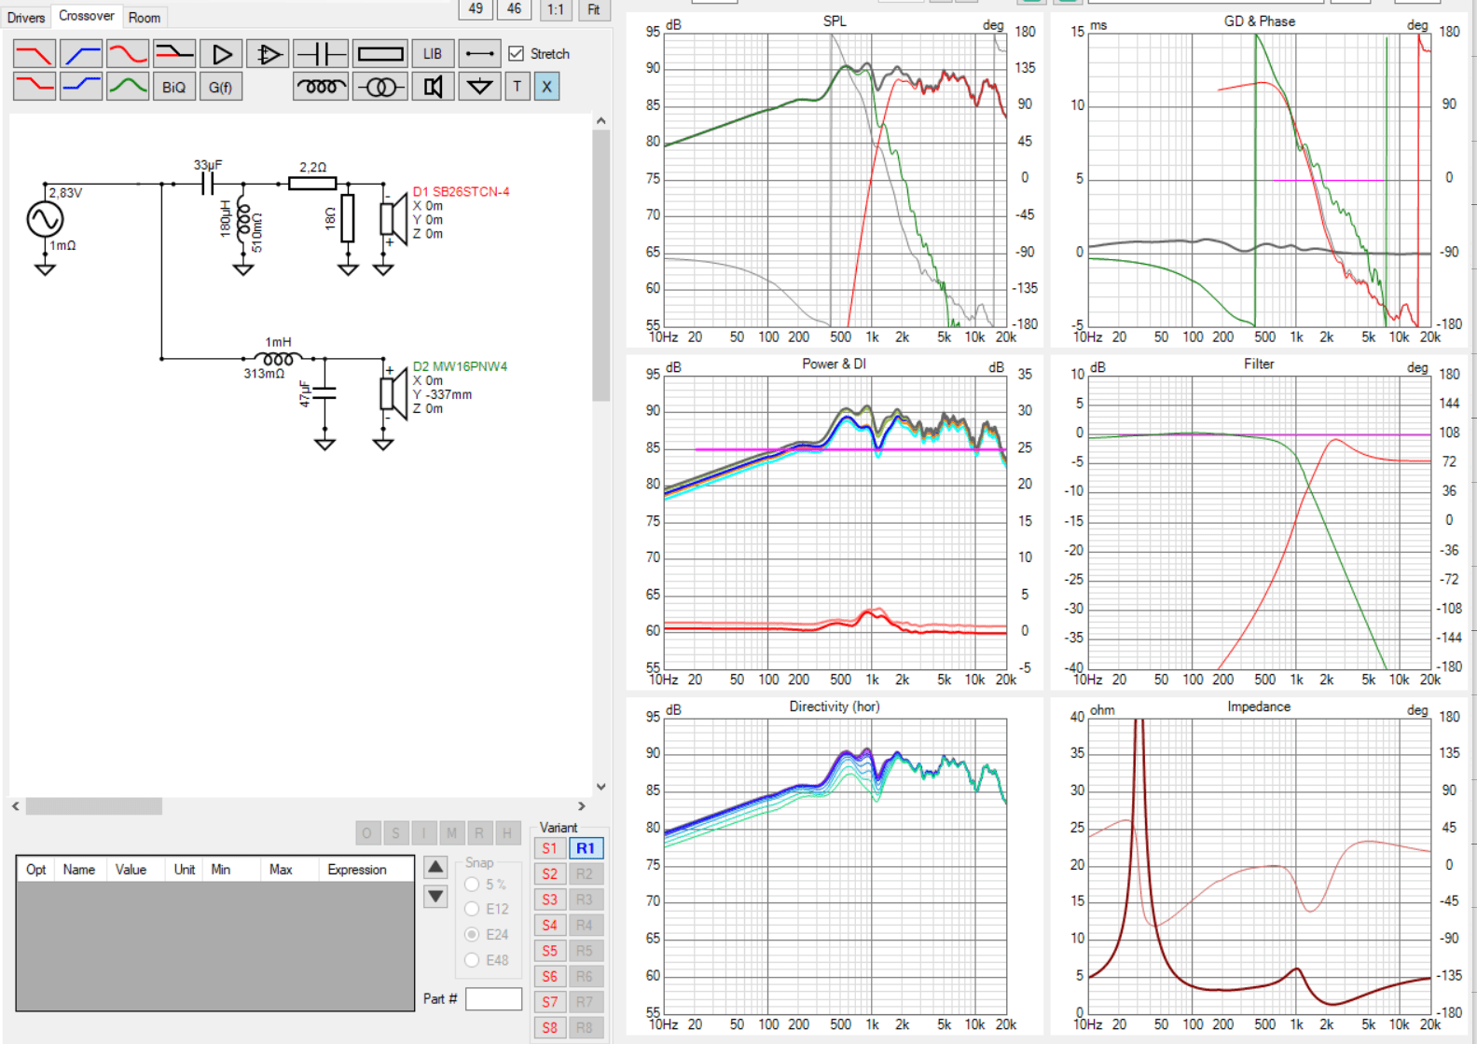
Task: Click the T text button
Action: [518, 87]
